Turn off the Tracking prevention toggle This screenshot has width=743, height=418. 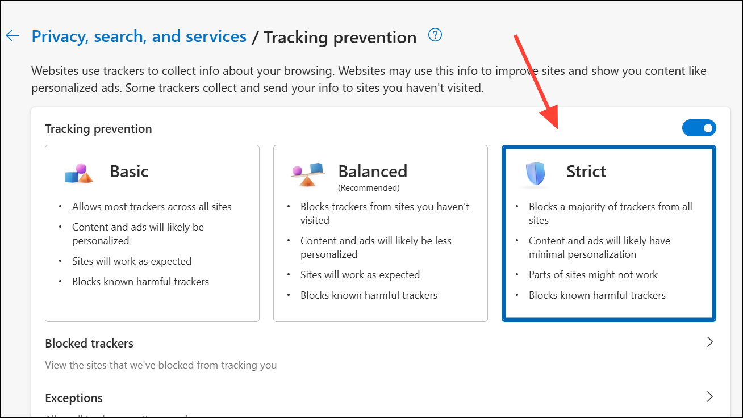coord(699,128)
